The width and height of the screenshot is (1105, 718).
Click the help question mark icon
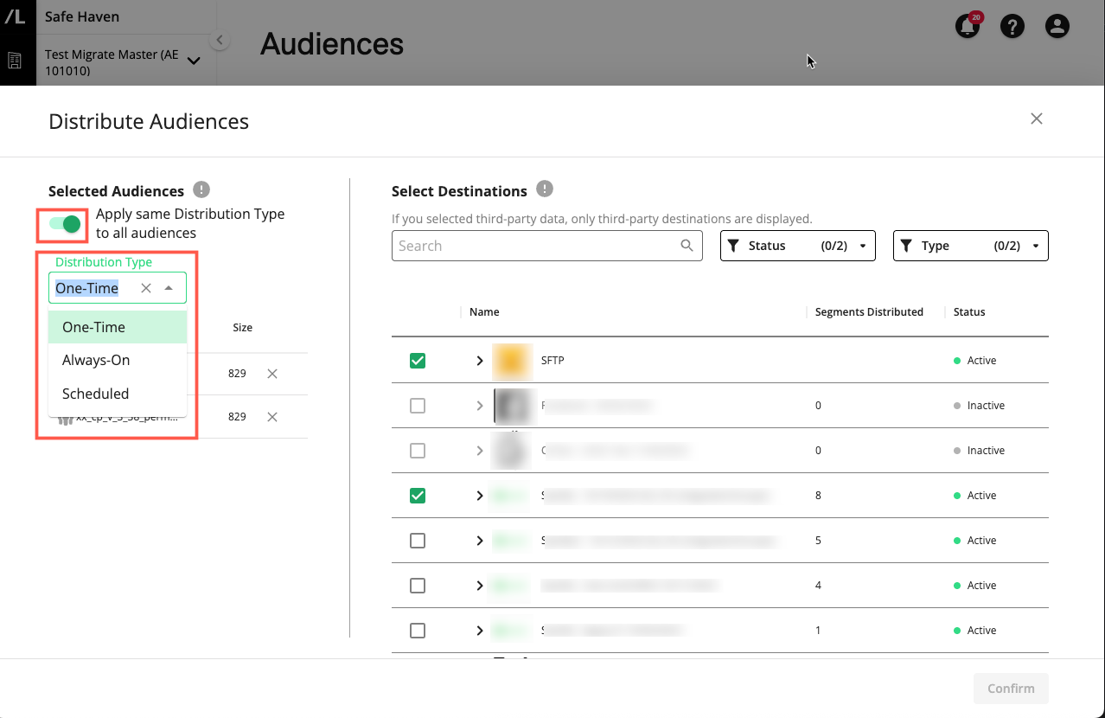click(x=1012, y=26)
